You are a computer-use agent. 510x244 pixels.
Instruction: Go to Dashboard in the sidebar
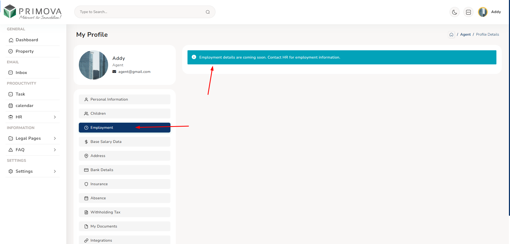pyautogui.click(x=27, y=40)
